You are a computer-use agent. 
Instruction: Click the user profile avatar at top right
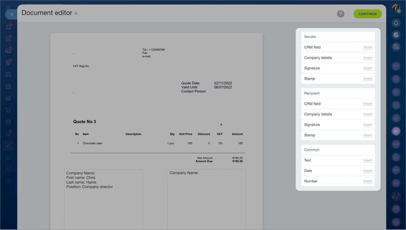[396, 9]
